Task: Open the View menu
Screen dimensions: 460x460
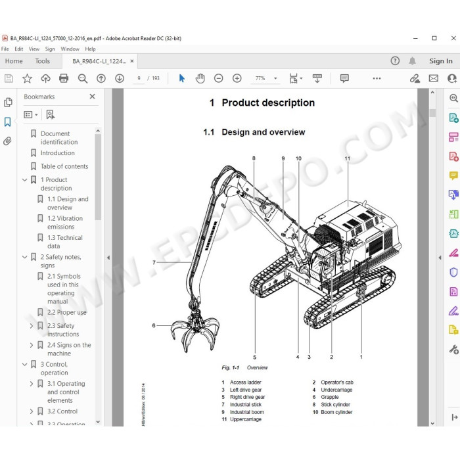Action: click(34, 49)
